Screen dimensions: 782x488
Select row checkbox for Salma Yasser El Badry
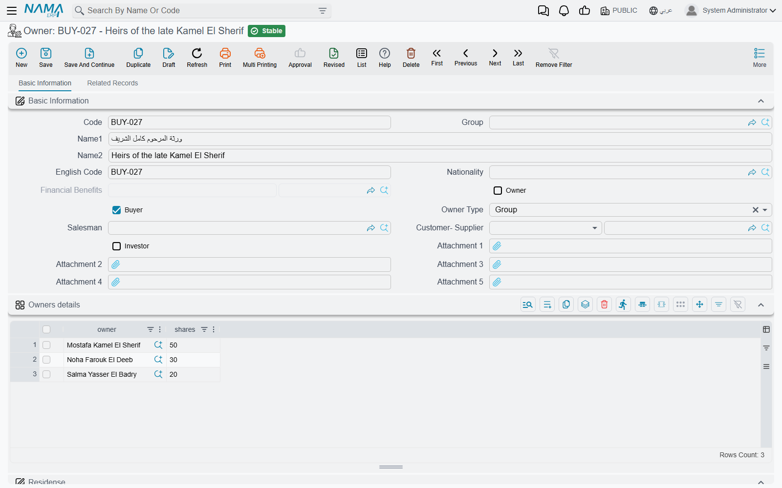click(x=46, y=374)
